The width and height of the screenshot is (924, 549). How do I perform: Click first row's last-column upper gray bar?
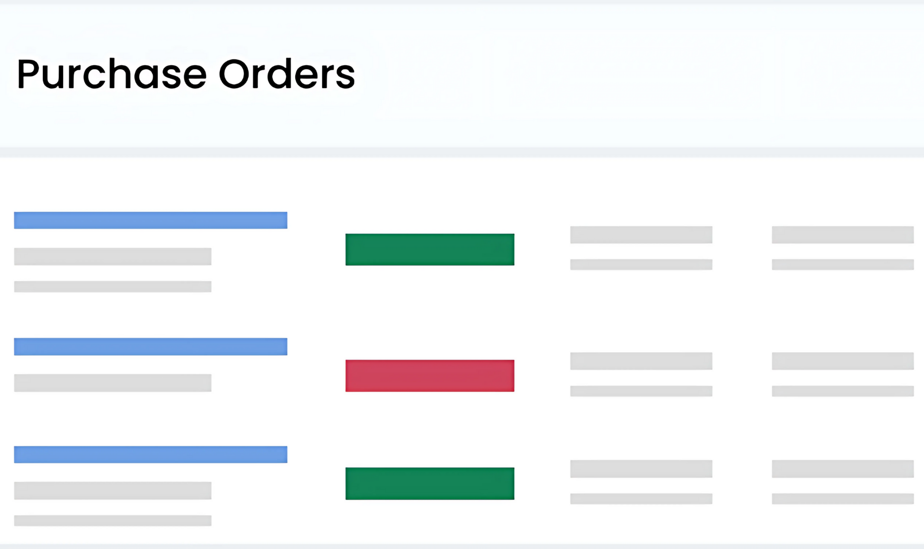coord(842,235)
